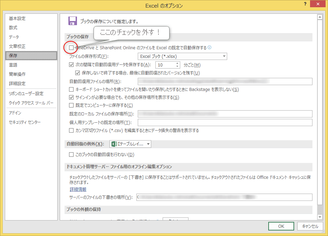Enable OneDrive and SharePoint AutoSave checkbox
328x236 pixels.
[71, 48]
